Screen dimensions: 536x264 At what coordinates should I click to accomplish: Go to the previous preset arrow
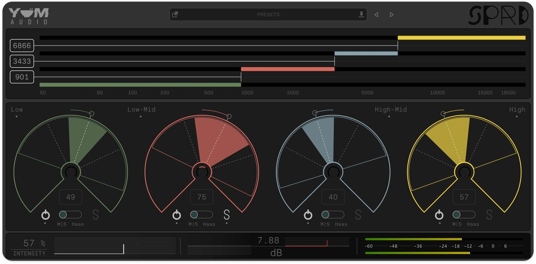click(x=376, y=15)
